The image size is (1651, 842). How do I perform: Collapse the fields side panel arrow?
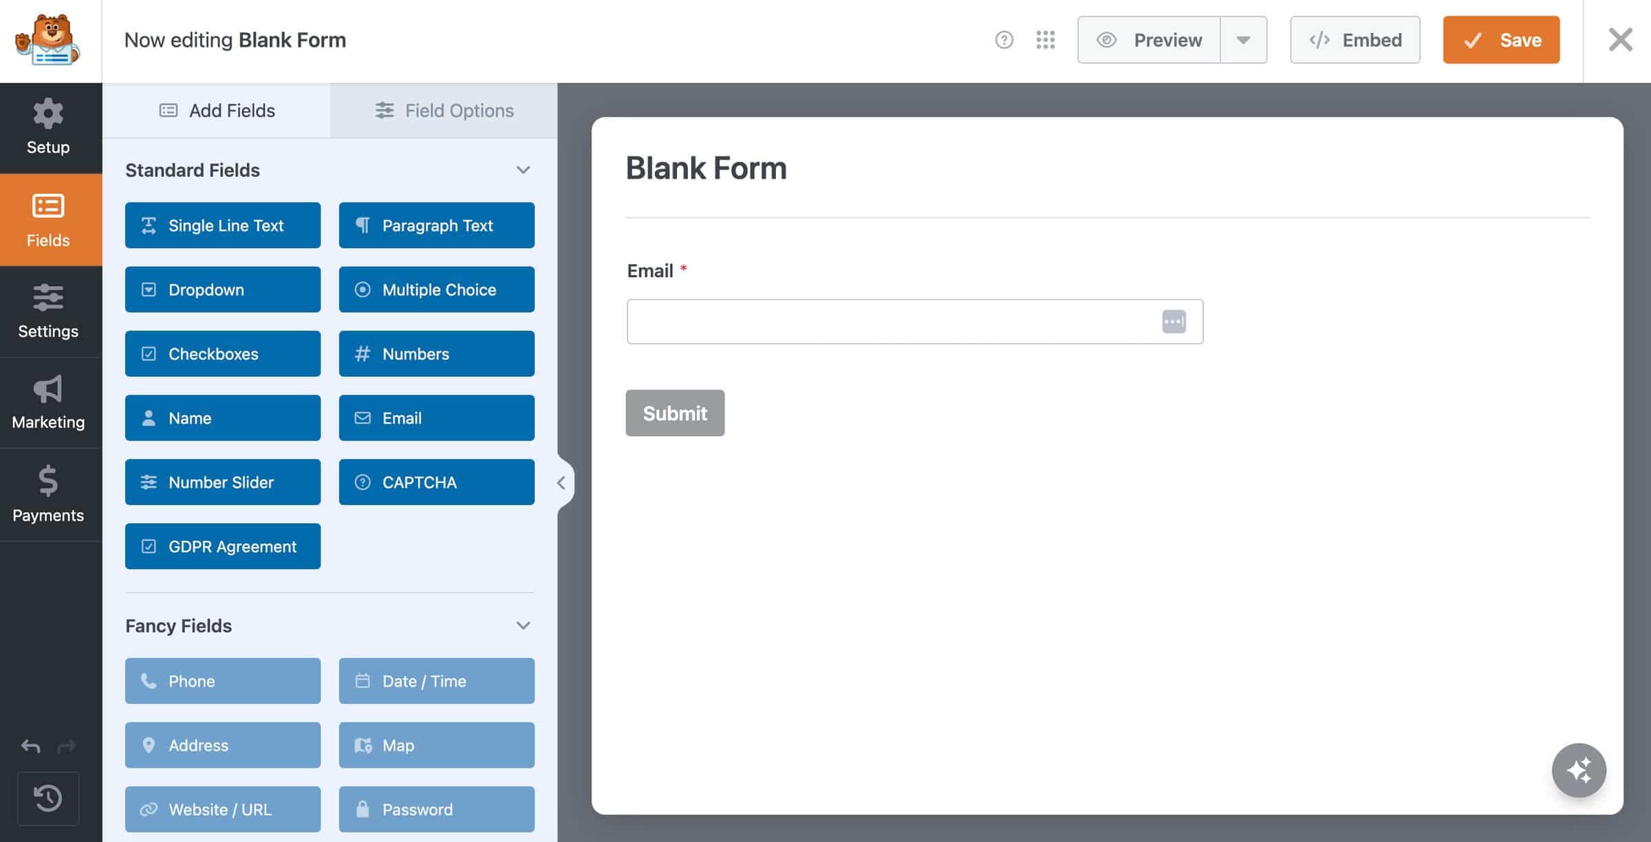561,483
